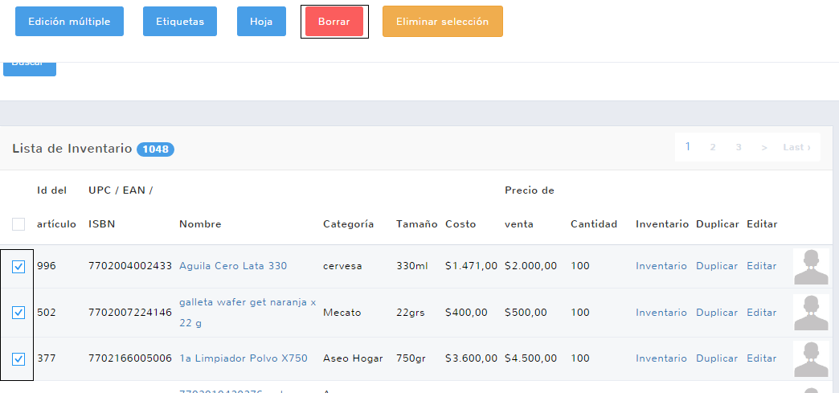Jump to the Last page
Image resolution: width=839 pixels, height=393 pixels.
(796, 147)
